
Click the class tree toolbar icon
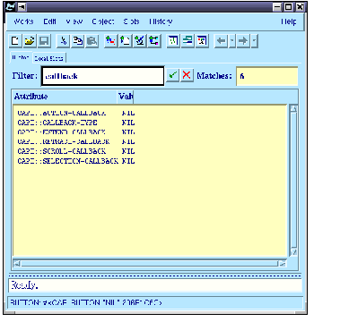pyautogui.click(x=154, y=40)
